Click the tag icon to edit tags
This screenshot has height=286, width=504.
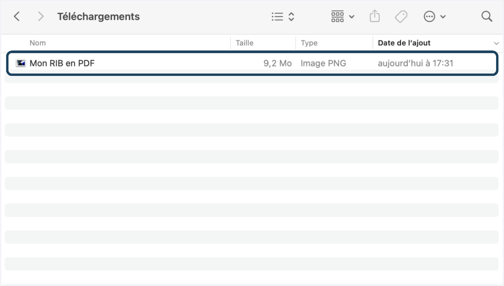point(401,17)
